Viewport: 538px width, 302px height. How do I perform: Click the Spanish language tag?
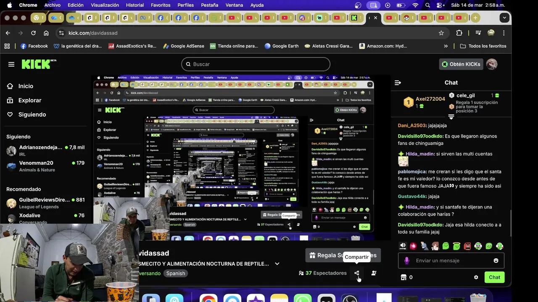coord(176,273)
